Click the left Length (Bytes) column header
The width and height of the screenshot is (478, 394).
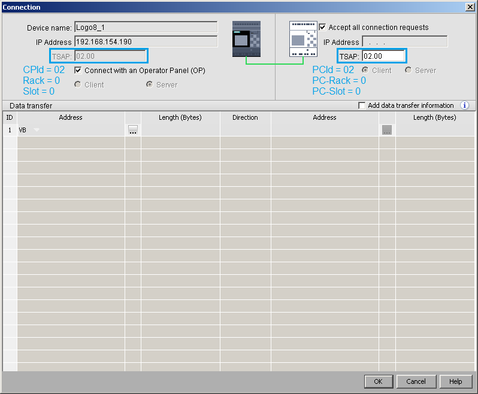click(x=180, y=117)
